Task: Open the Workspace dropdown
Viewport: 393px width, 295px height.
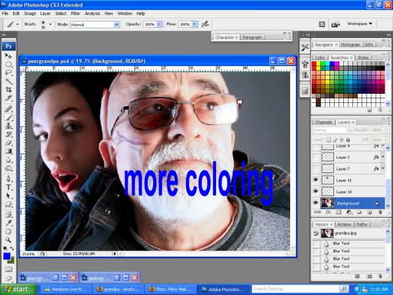Action: [360, 24]
